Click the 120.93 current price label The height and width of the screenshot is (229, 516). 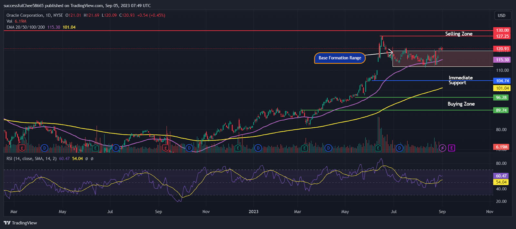tap(502, 49)
